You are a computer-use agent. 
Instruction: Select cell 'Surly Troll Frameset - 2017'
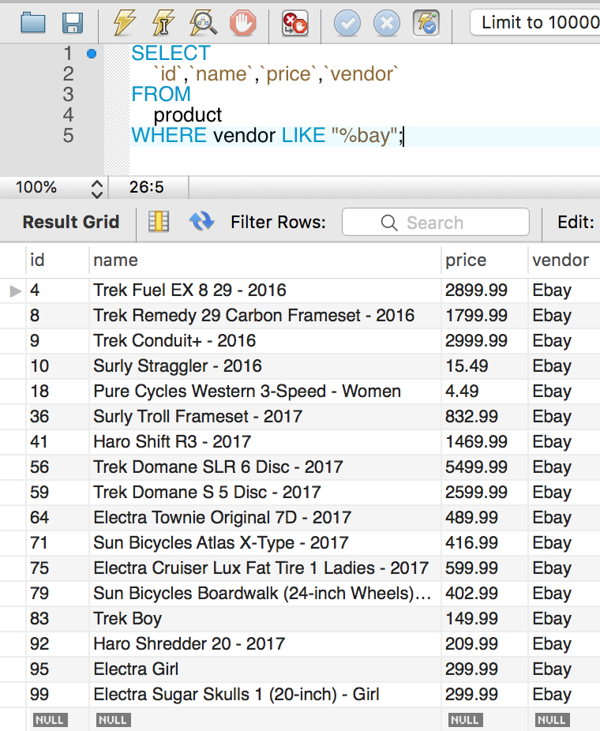(264, 416)
